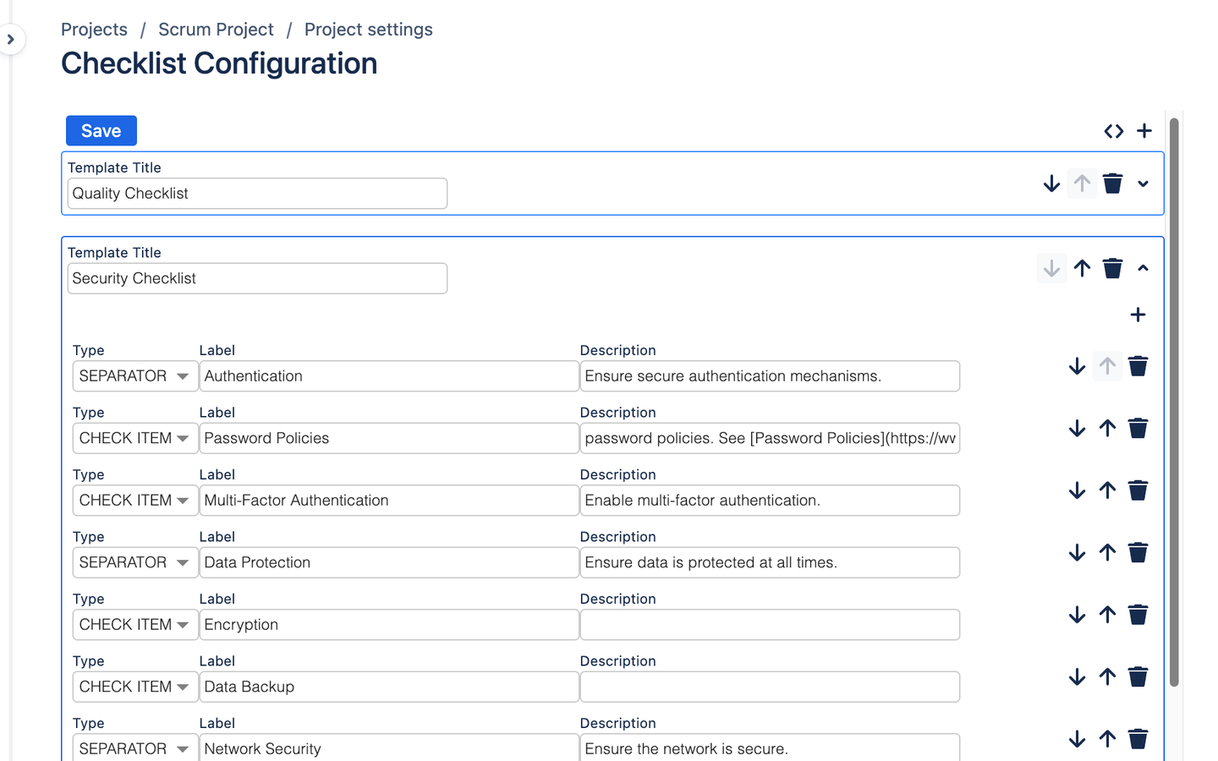Click the Save button
This screenshot has width=1218, height=761.
101,131
